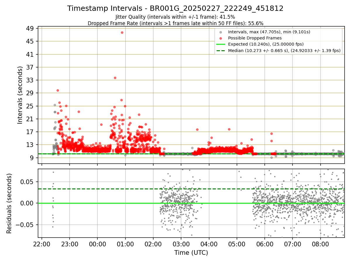Viewport: 351px width, 263px height.
Task: Click the 23:00 x-axis tick label
Action: pyautogui.click(x=70, y=244)
